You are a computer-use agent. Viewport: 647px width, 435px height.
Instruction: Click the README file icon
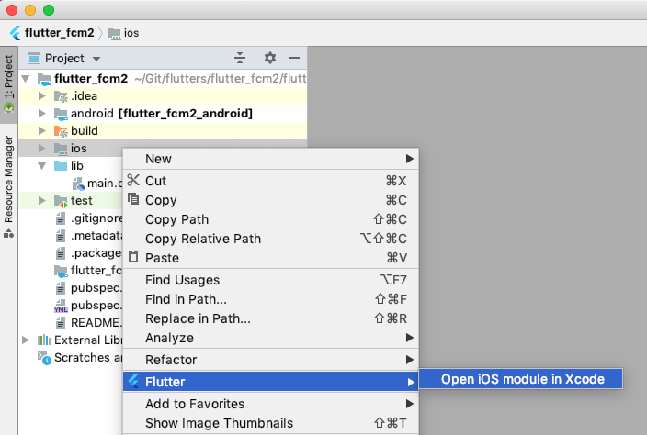tap(61, 323)
